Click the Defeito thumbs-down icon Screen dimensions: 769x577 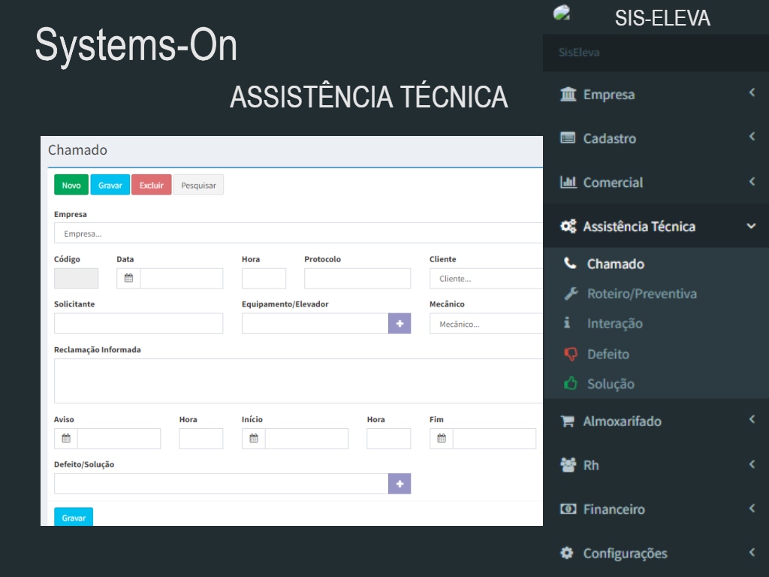click(x=571, y=354)
